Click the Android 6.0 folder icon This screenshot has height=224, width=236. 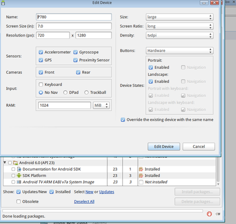[15, 163]
